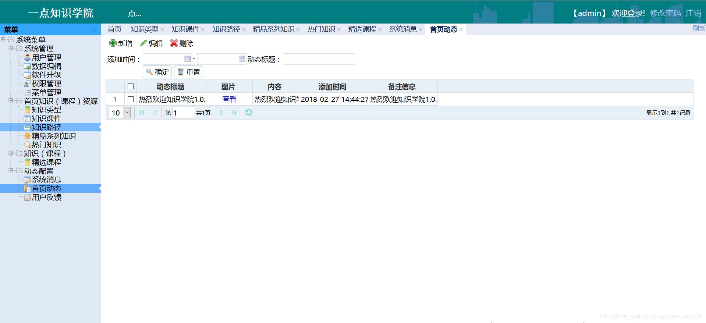The width and height of the screenshot is (706, 323).
Task: Switch to the 首页 tab
Action: (114, 29)
